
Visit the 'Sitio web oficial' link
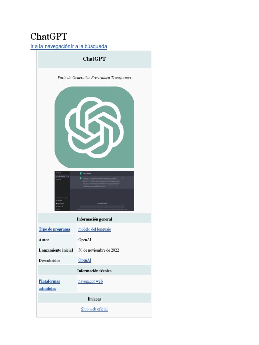click(94, 309)
